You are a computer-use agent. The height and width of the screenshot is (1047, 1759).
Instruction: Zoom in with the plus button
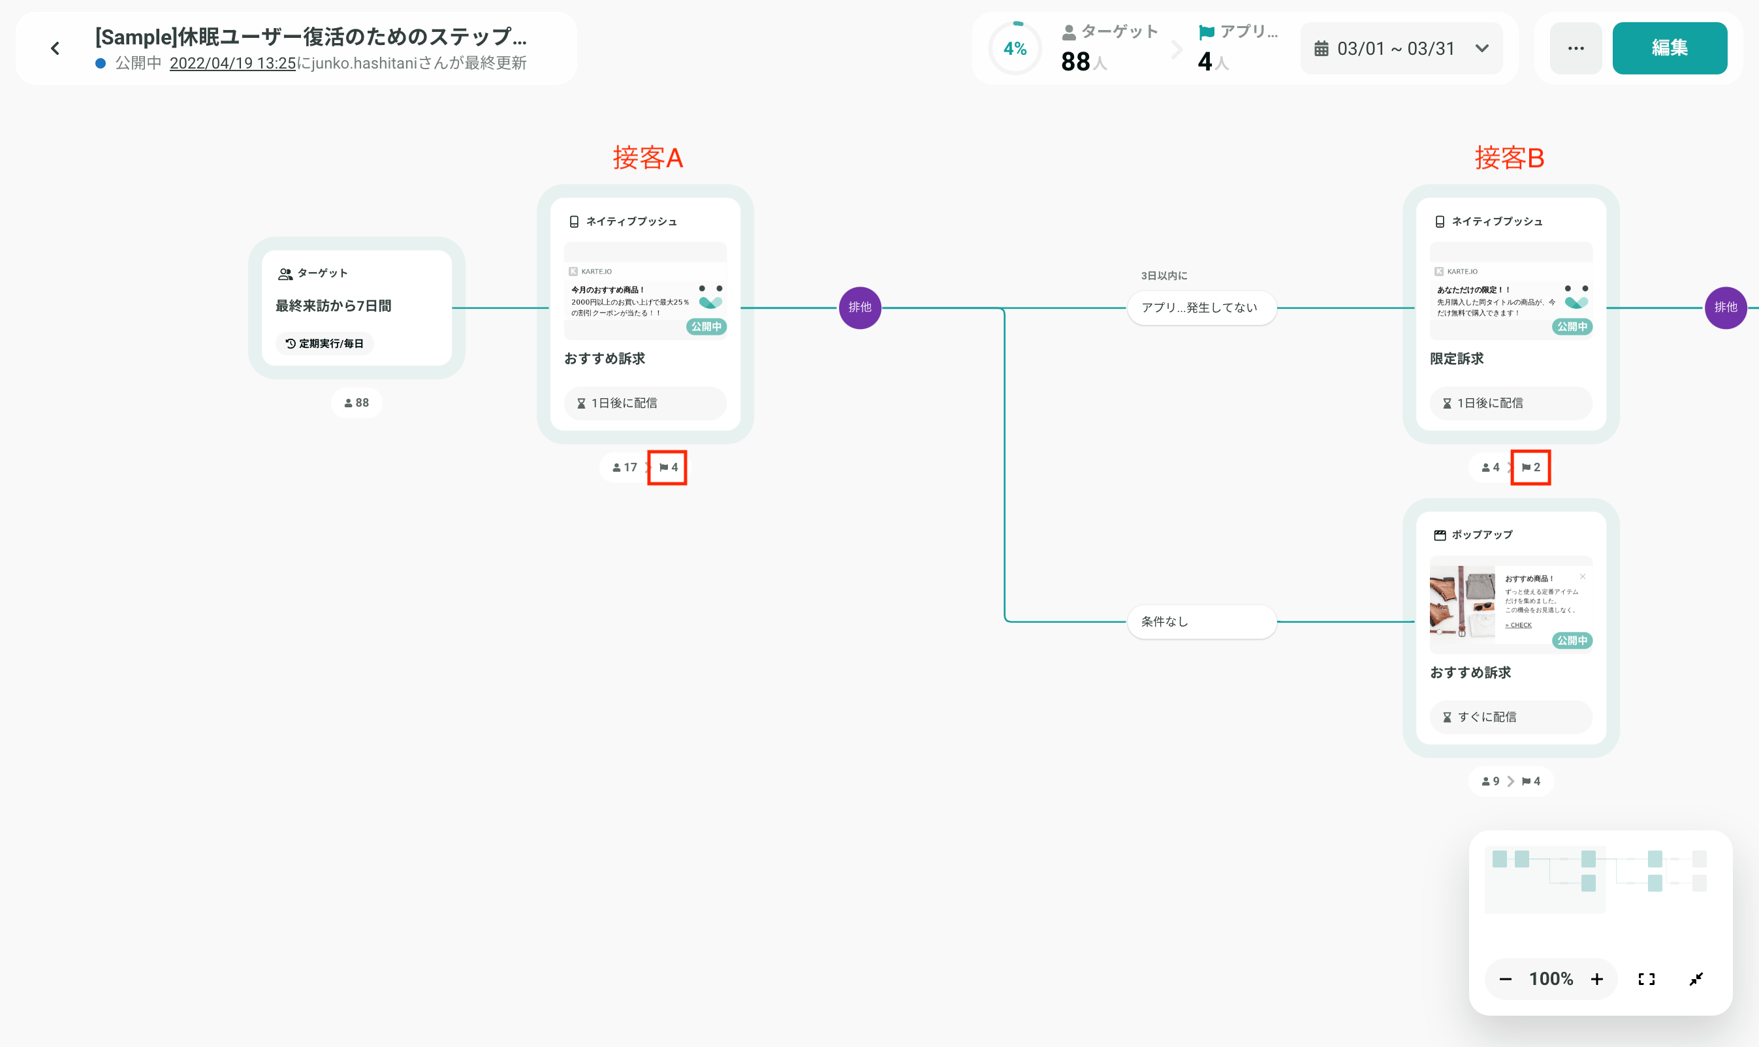(1596, 979)
